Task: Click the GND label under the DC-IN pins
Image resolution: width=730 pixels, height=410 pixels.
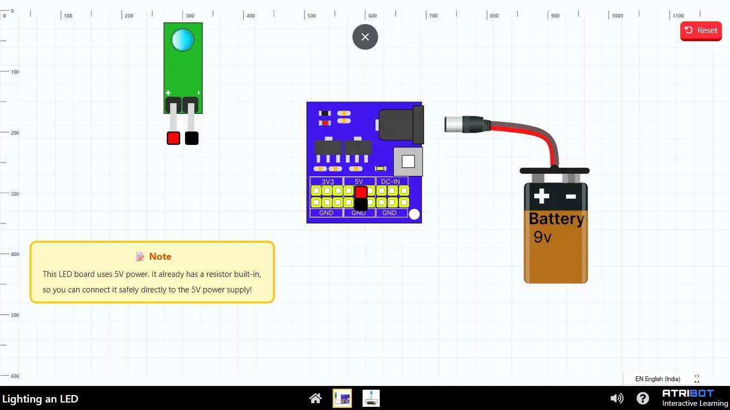Action: 389,213
